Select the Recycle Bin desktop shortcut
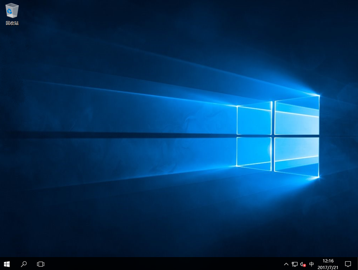Viewport: 358px width, 270px height. 12,11
